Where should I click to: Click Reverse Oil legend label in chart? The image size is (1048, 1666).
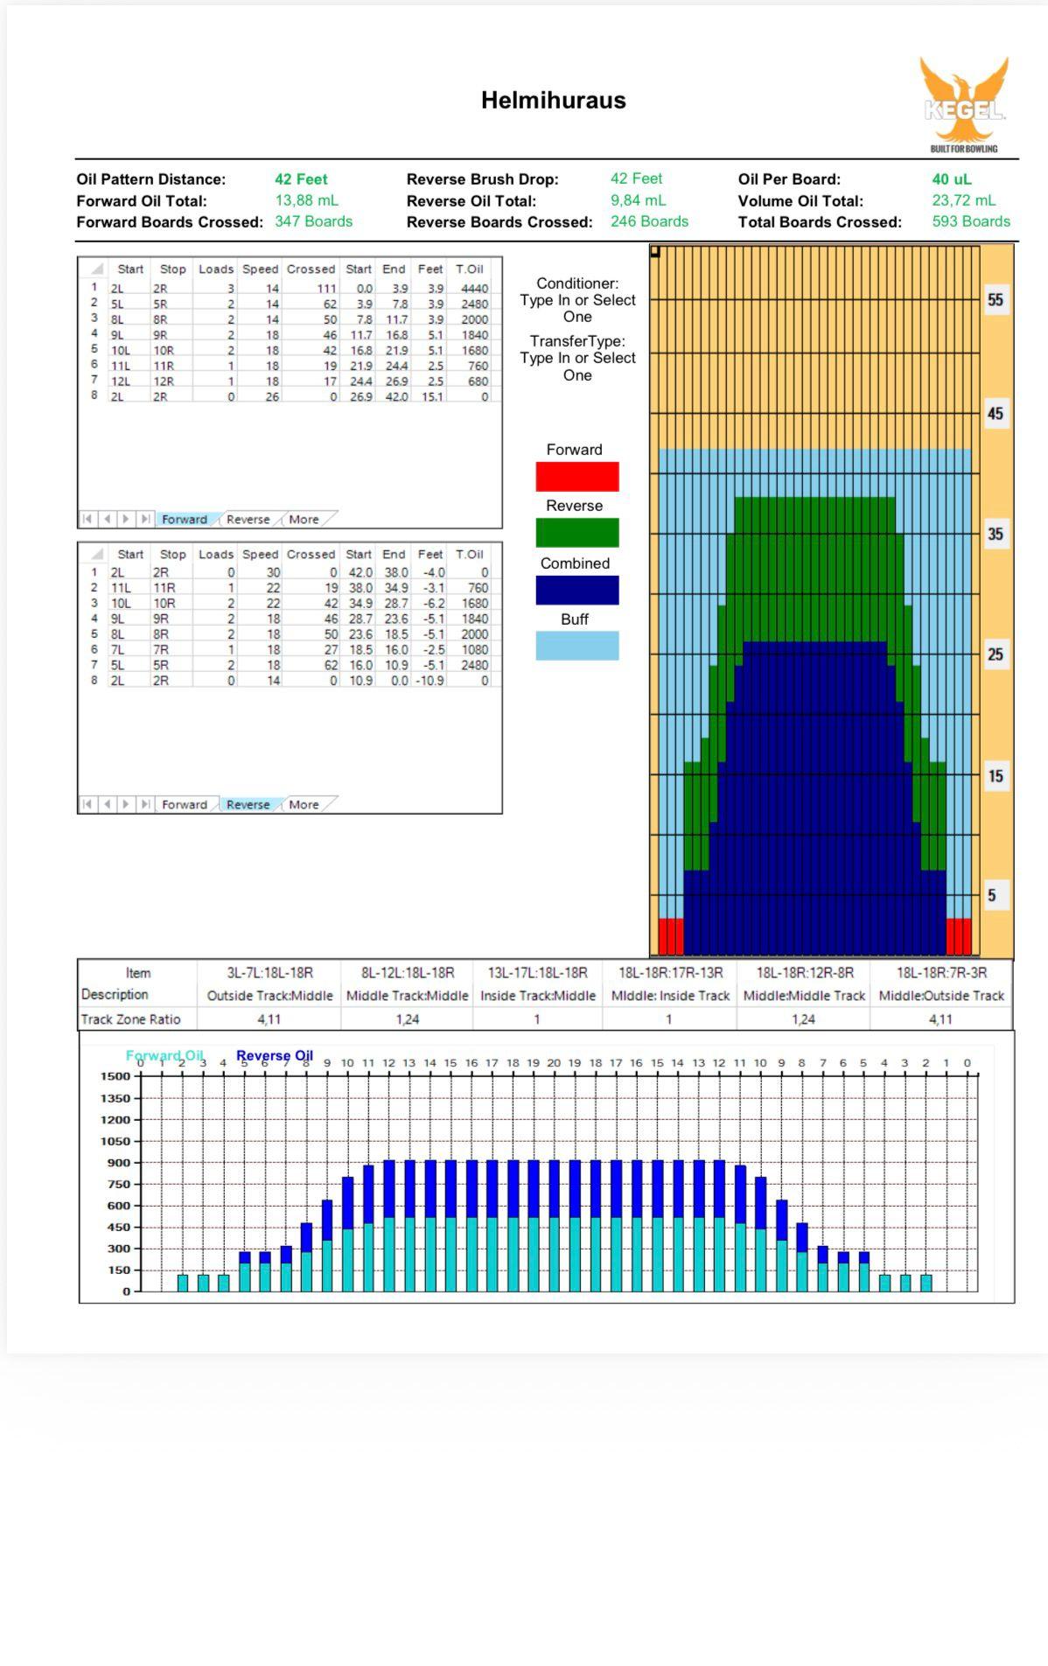[x=274, y=1055]
